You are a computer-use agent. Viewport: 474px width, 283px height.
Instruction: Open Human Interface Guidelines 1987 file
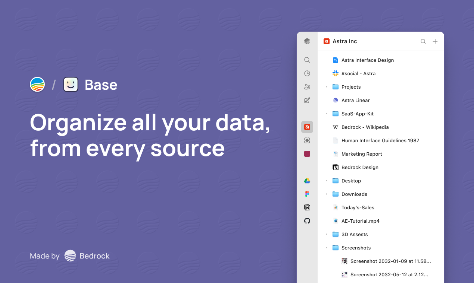pos(381,140)
